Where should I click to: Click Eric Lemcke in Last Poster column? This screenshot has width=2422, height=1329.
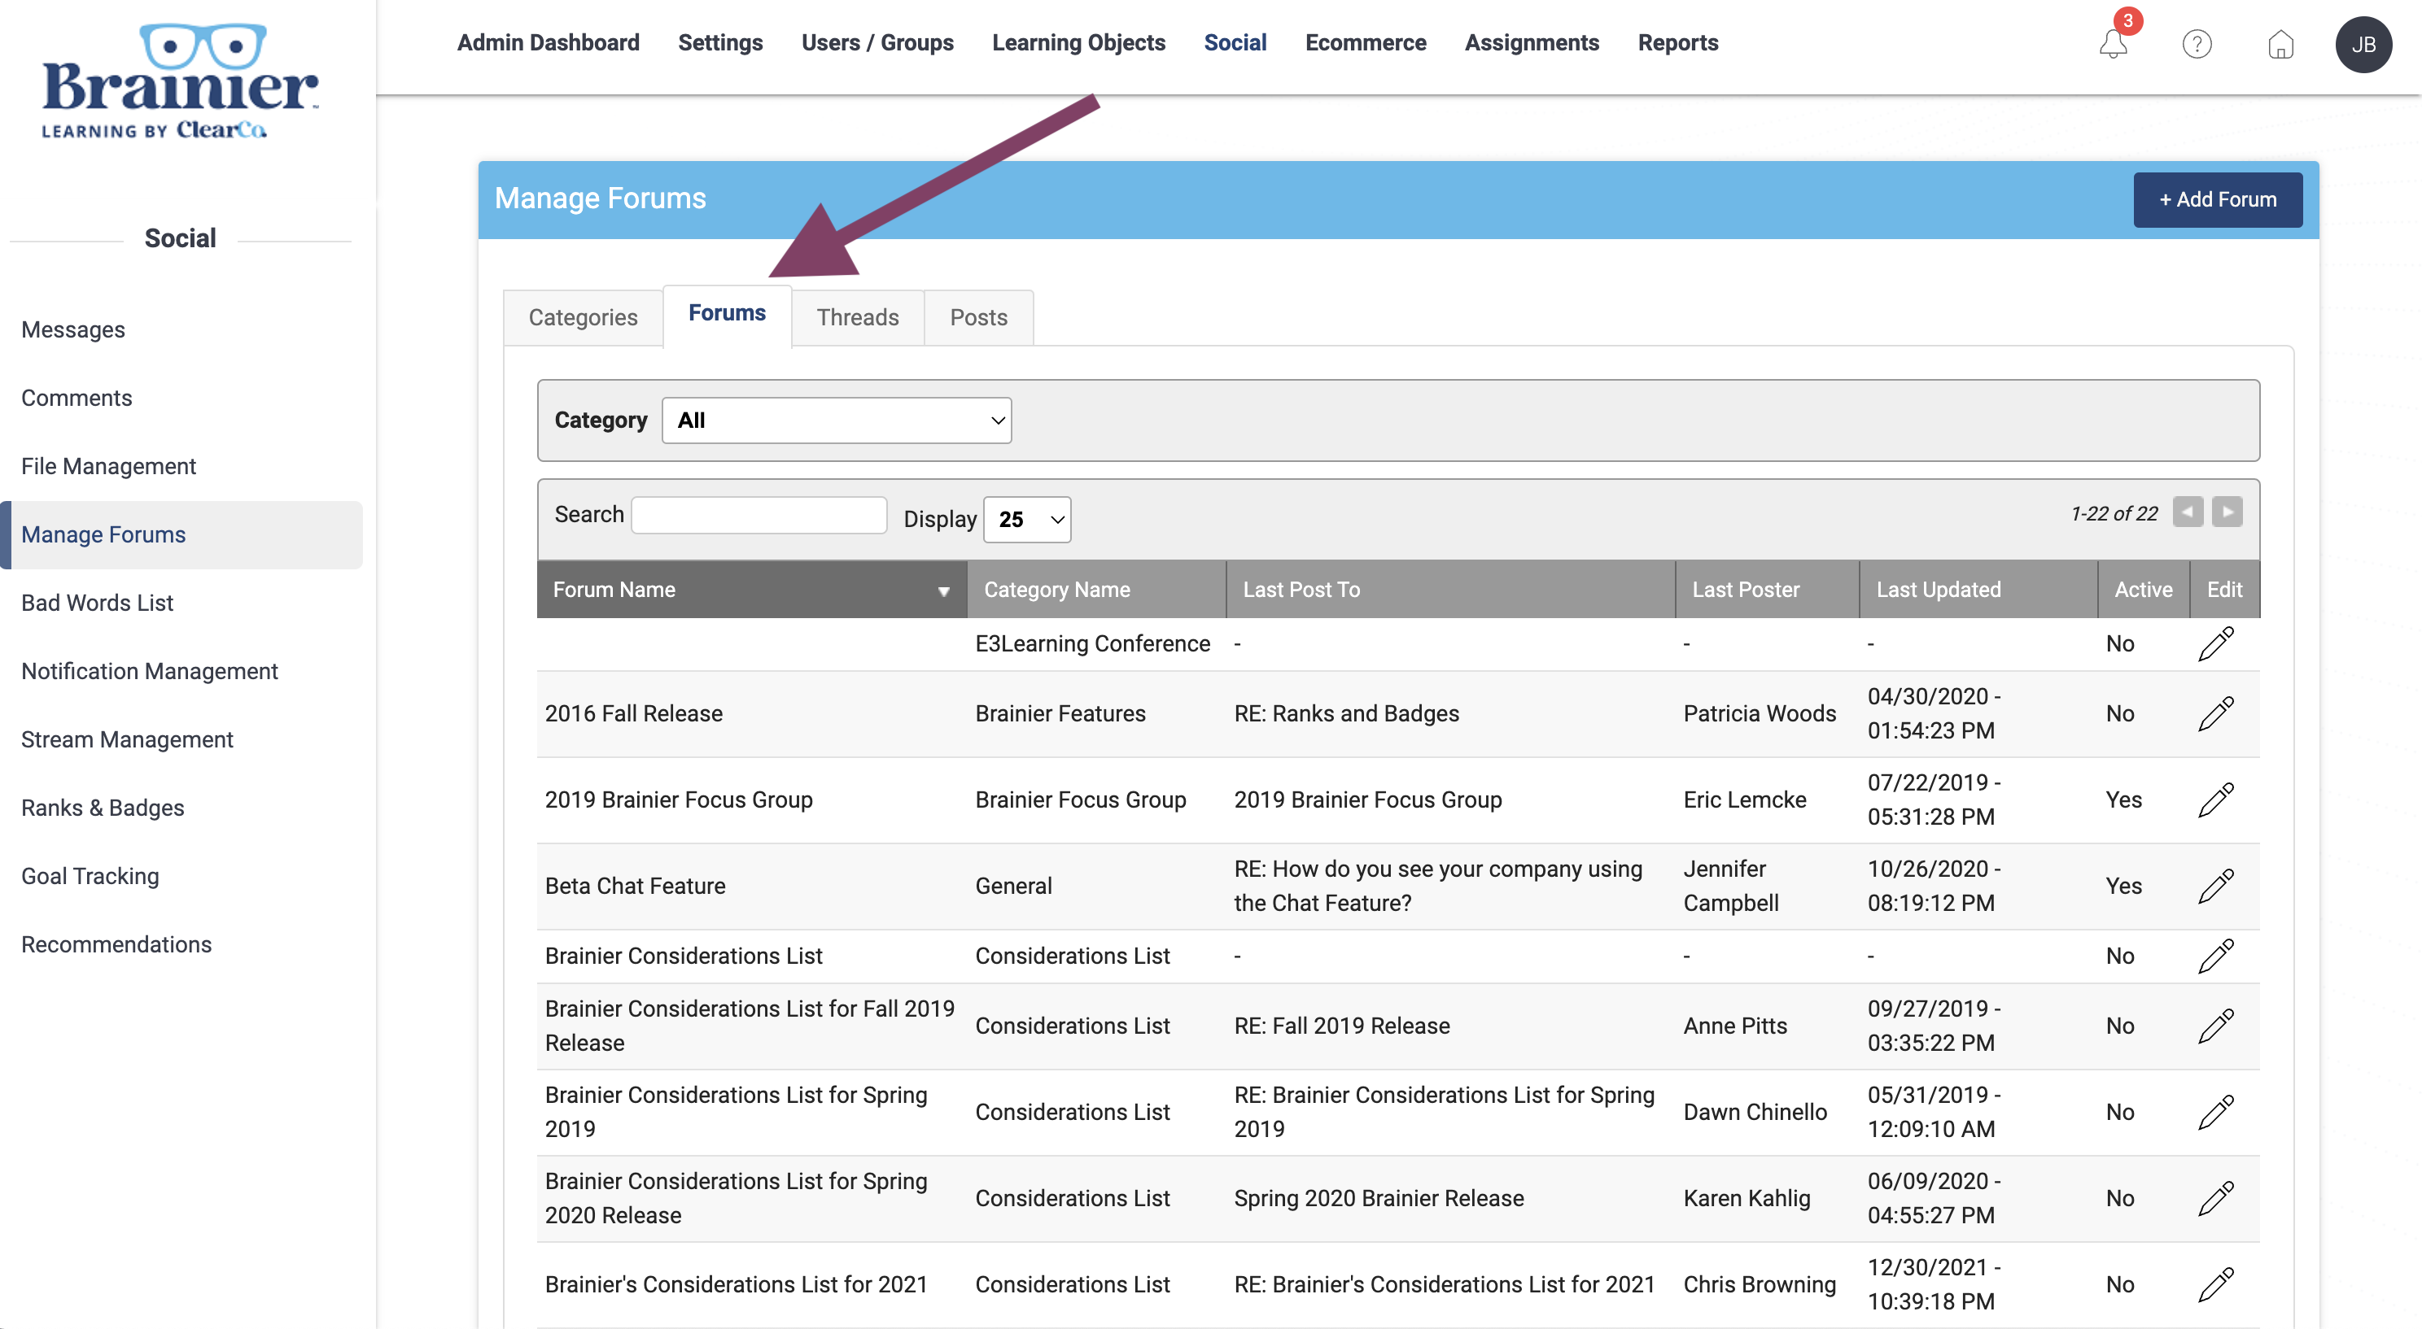[x=1745, y=800]
